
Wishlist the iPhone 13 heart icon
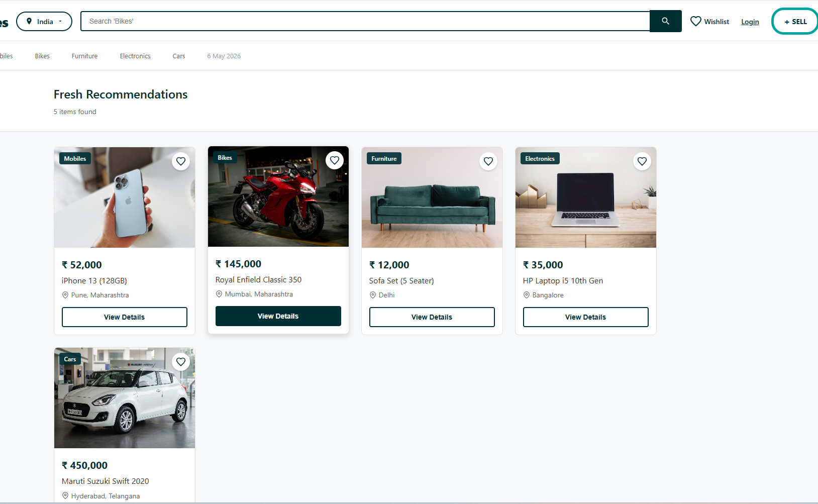[181, 161]
